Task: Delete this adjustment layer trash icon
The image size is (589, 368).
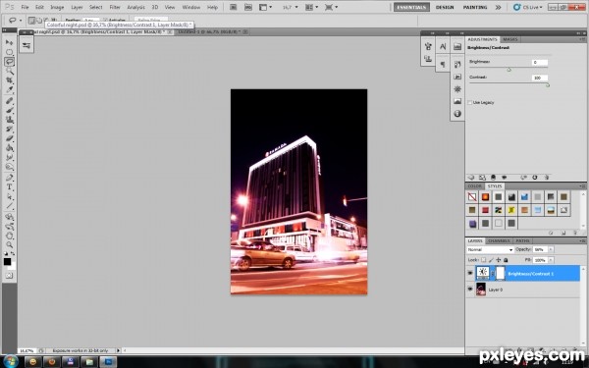Action: point(547,178)
